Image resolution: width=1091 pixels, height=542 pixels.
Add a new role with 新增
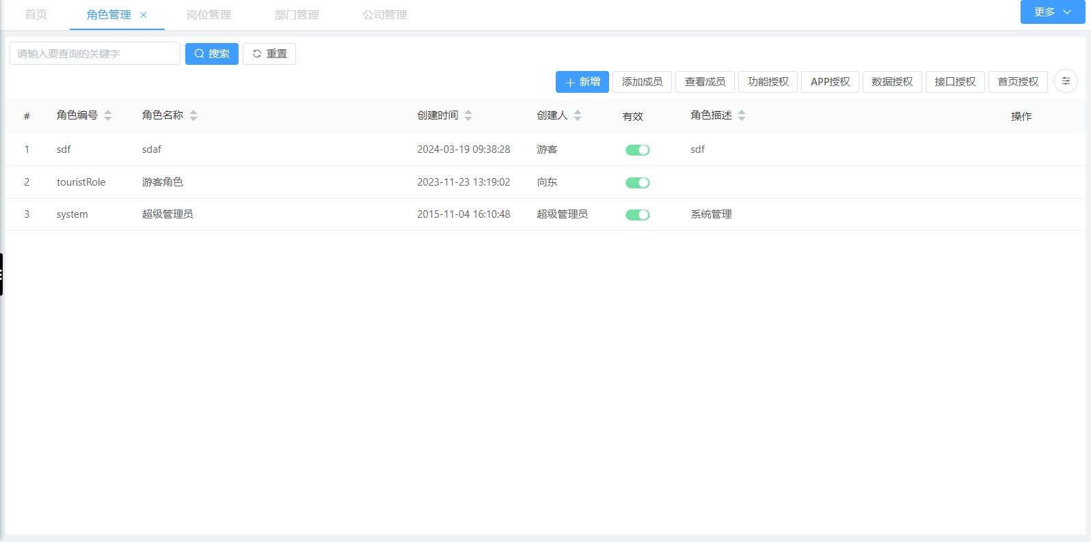click(x=582, y=82)
